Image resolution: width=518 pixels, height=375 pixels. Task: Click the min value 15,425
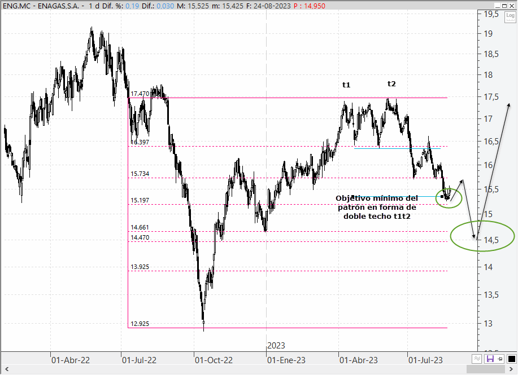coord(232,6)
